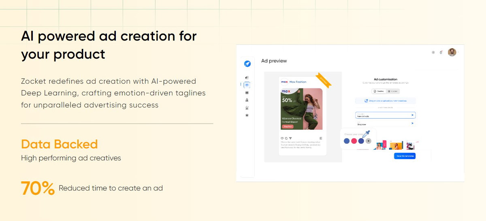Click the bookmark icon on ad preview

click(x=321, y=138)
